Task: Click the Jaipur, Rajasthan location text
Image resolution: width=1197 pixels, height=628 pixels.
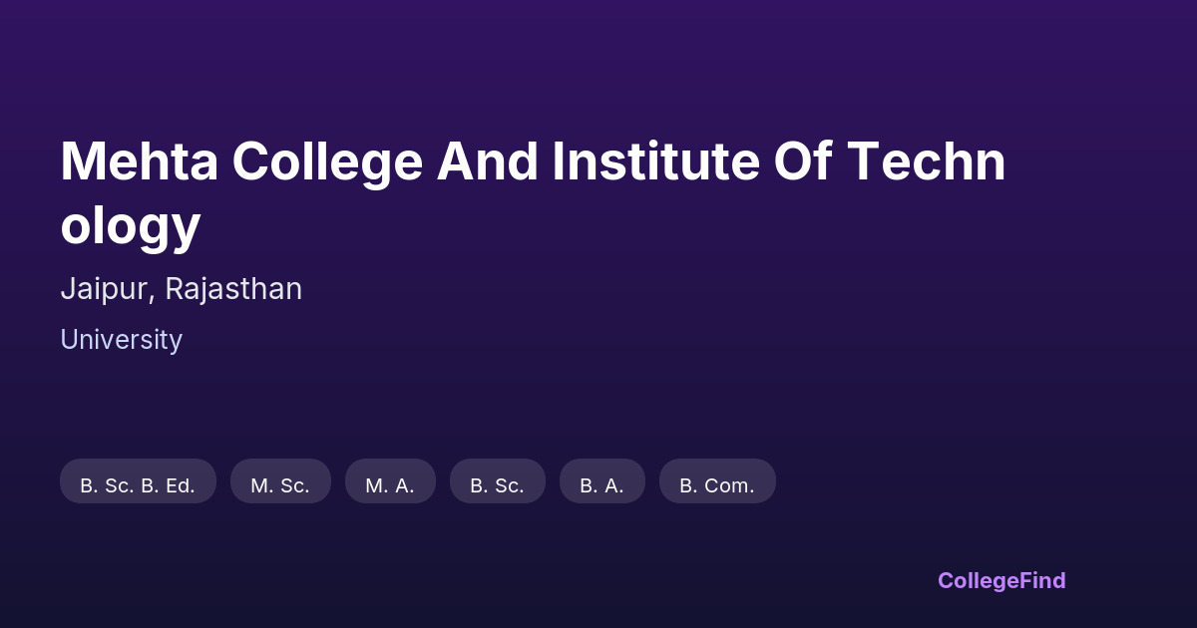Action: point(181,289)
